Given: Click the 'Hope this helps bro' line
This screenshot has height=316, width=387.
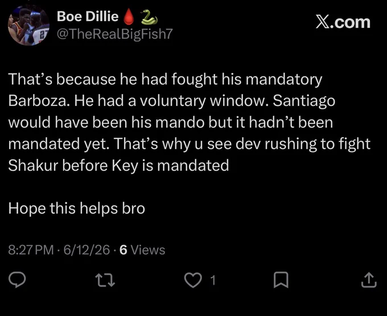Looking at the screenshot, I should coord(76,208).
